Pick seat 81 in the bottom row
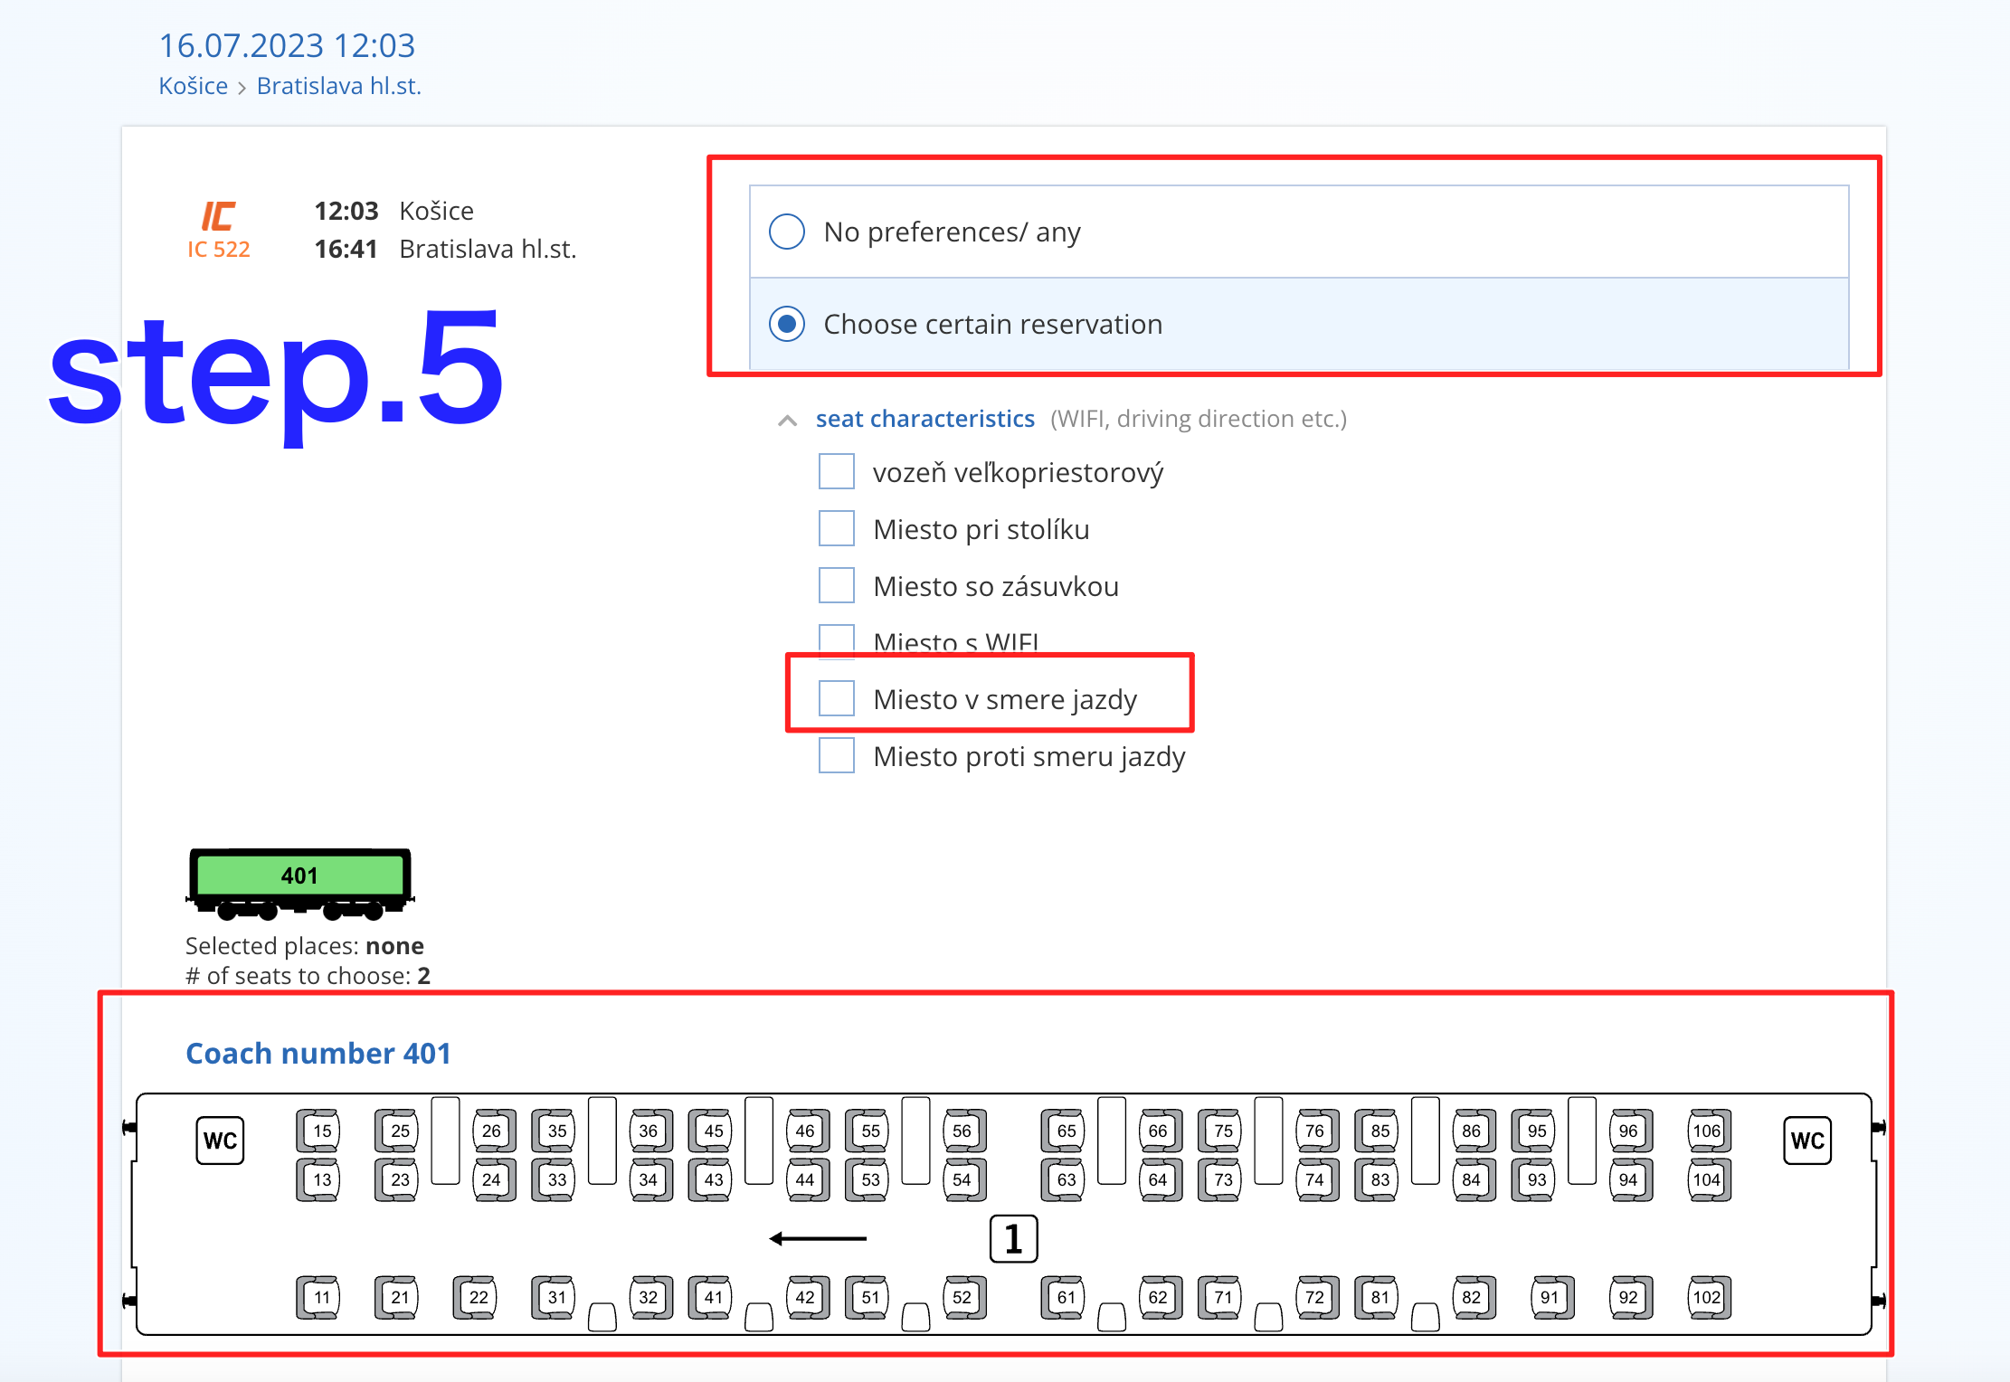The width and height of the screenshot is (2010, 1382). [x=1377, y=1297]
